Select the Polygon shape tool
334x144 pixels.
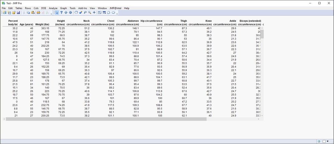coord(109,13)
